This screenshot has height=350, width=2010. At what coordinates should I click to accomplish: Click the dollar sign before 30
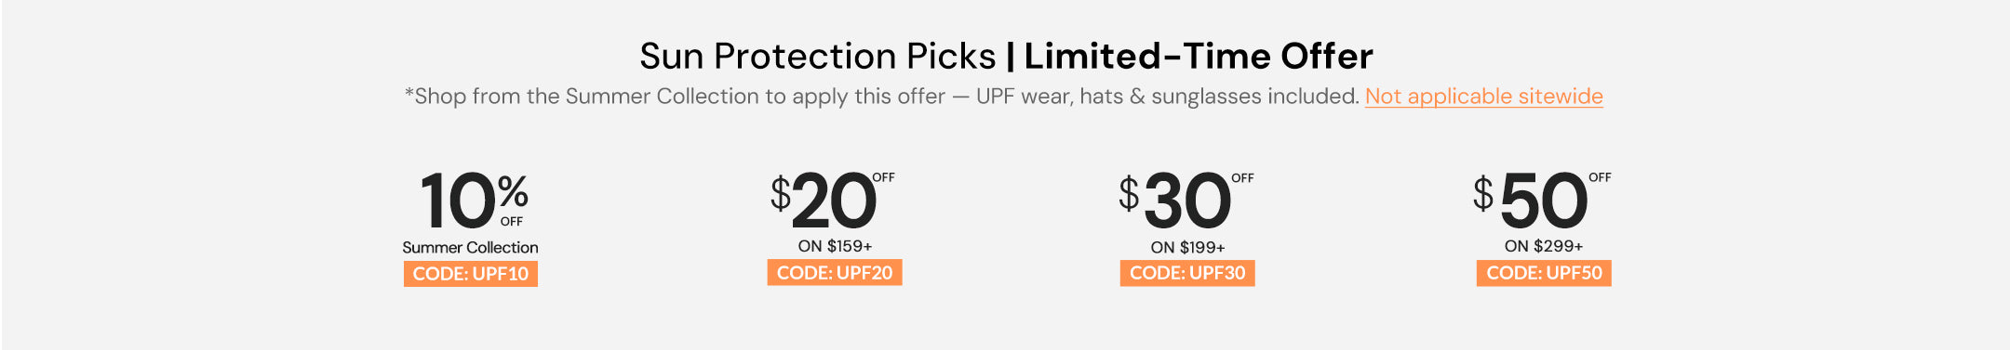tap(1129, 193)
